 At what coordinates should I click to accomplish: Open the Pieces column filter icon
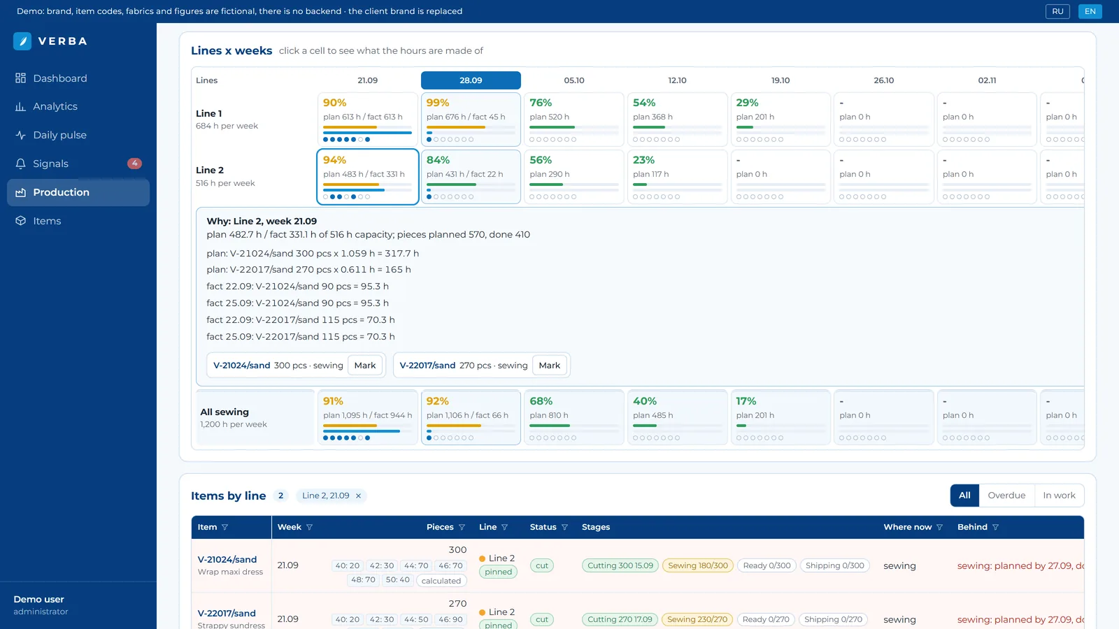pos(462,527)
